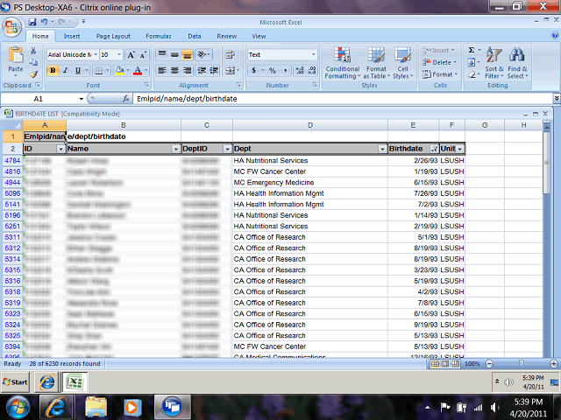
Task: Expand the Dept column filter dropdown
Action: (381, 150)
